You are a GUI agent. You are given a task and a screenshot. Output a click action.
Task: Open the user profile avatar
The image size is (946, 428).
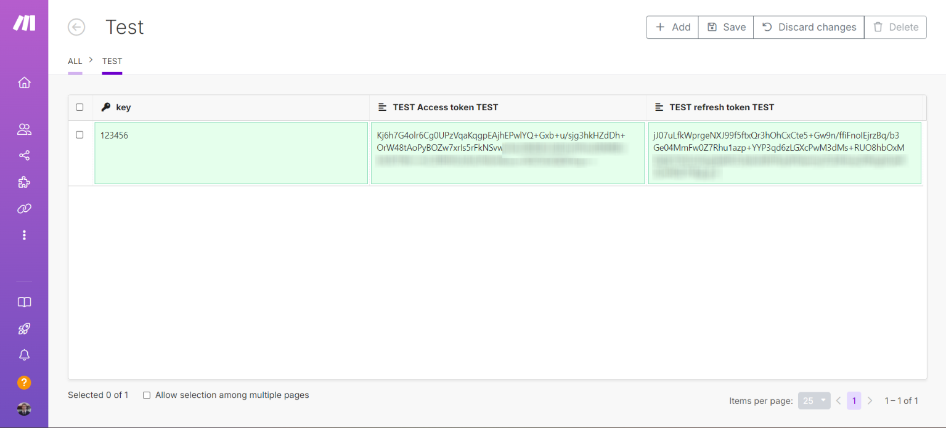[24, 409]
